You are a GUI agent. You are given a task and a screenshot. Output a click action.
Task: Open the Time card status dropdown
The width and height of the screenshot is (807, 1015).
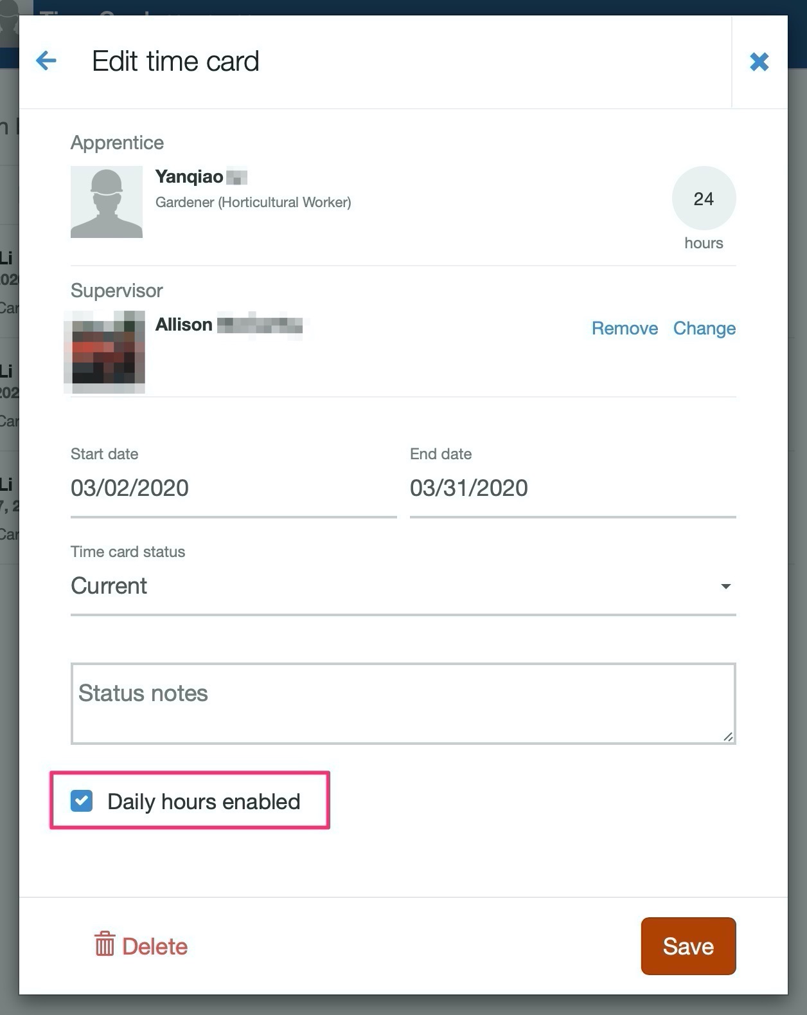click(403, 587)
